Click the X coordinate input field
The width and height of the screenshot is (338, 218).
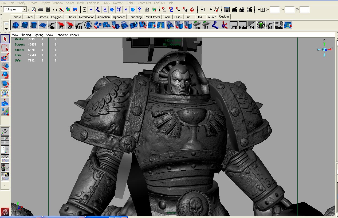click(x=275, y=10)
